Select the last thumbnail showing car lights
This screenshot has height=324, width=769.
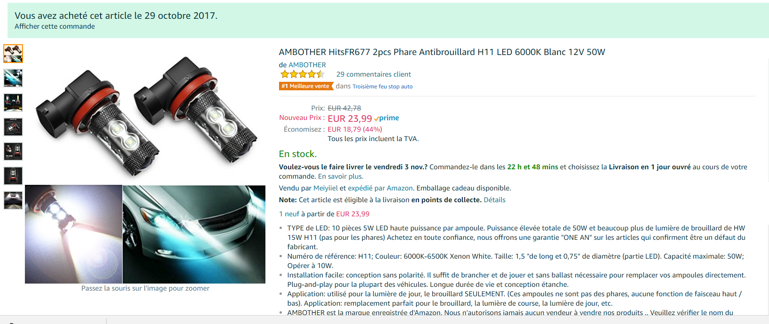coord(13,200)
